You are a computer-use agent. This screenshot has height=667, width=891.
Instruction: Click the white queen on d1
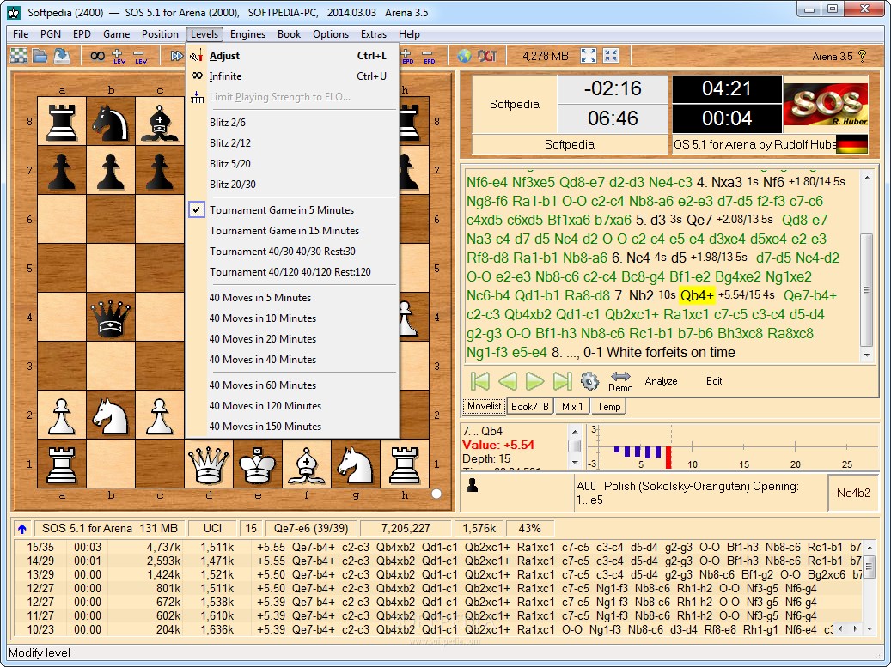pos(209,464)
